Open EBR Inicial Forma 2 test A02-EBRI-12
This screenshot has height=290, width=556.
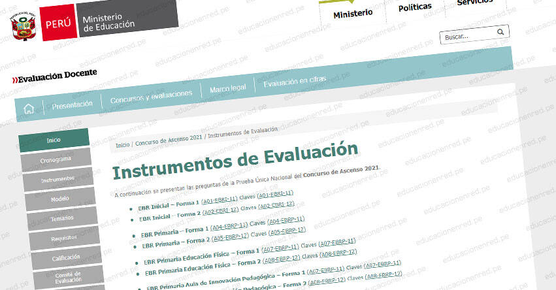pos(221,211)
